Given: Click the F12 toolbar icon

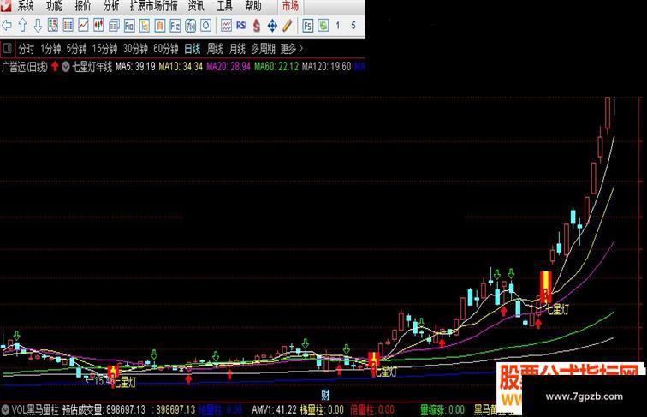Looking at the screenshot, I should click(x=175, y=26).
